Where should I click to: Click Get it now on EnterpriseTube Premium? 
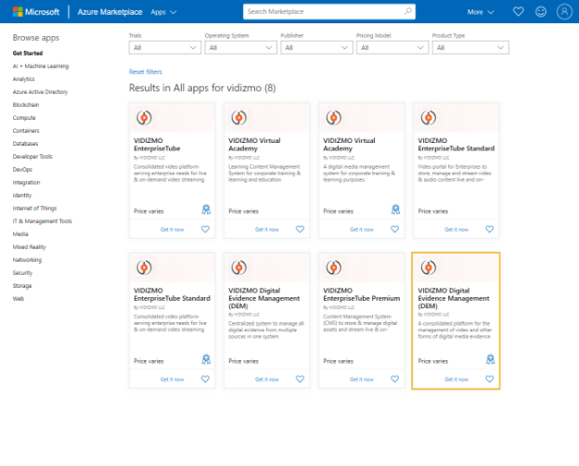point(361,379)
